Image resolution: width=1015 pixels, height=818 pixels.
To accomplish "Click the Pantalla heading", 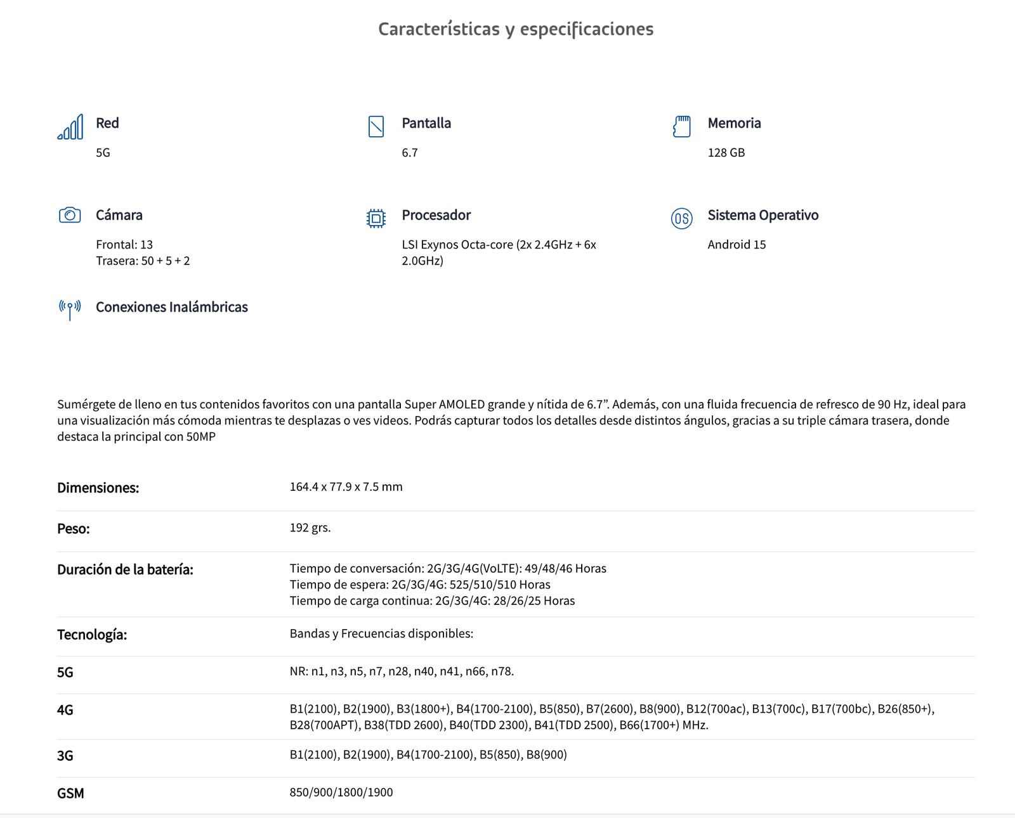I will [426, 123].
